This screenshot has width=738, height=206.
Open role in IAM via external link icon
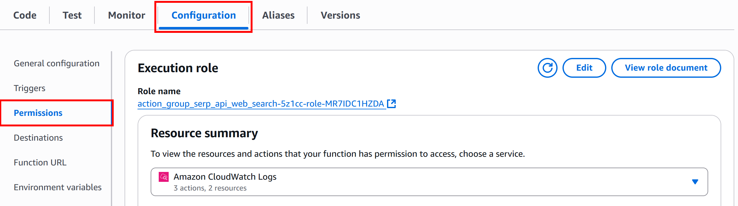click(392, 104)
